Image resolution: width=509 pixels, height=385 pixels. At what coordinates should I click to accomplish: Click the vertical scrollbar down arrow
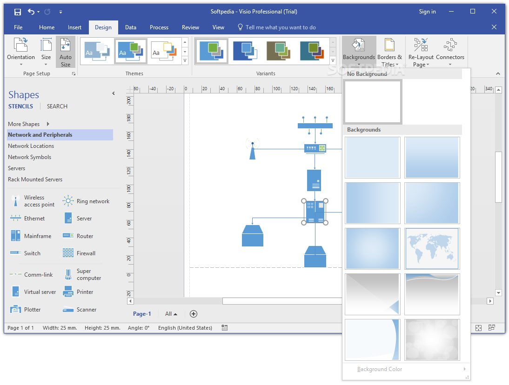(x=499, y=293)
